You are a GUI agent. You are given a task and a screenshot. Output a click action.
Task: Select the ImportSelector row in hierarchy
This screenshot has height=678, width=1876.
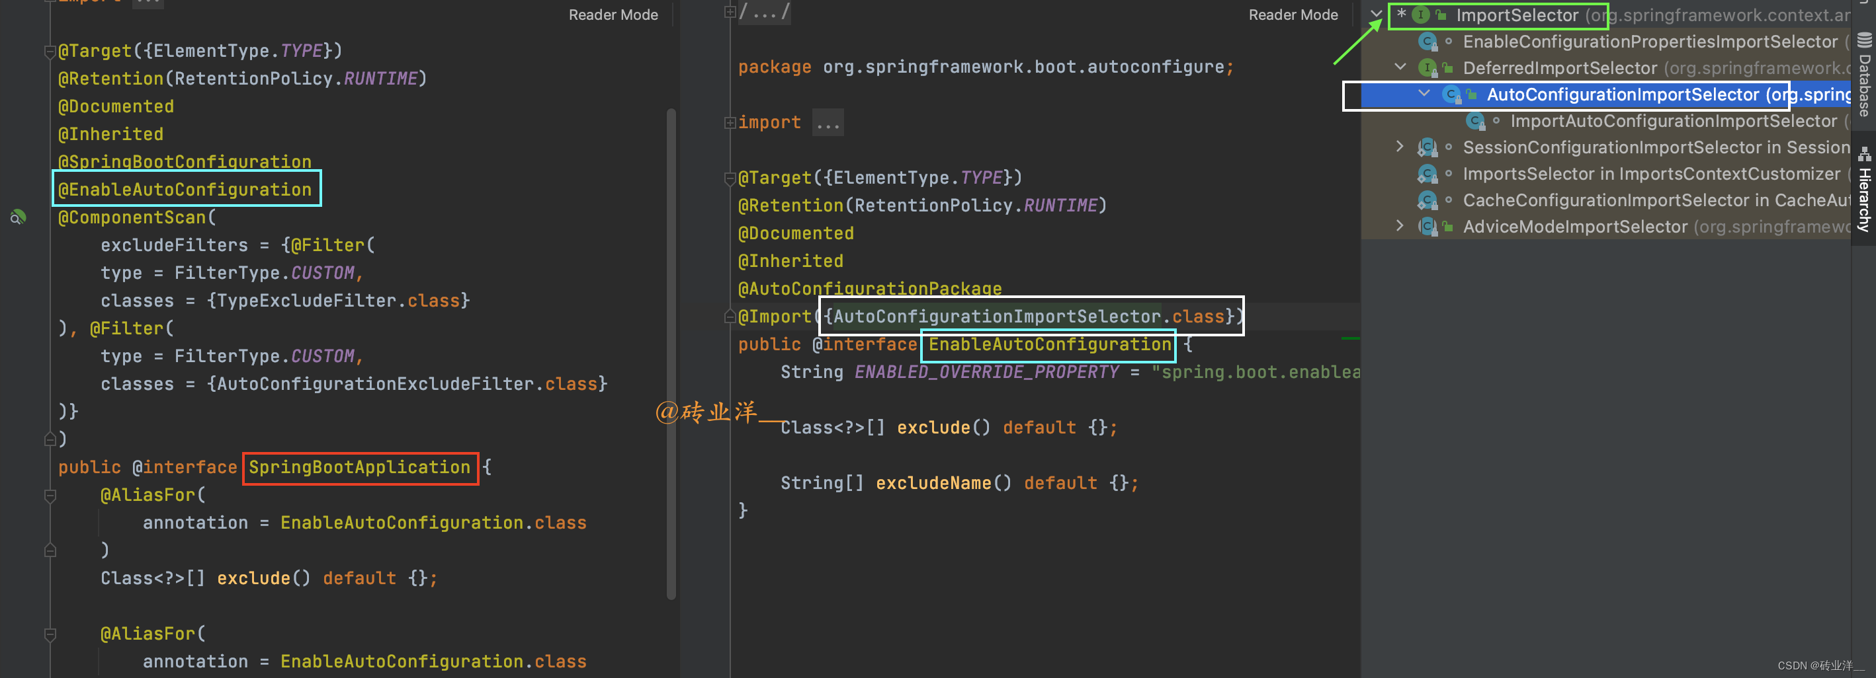coord(1606,15)
